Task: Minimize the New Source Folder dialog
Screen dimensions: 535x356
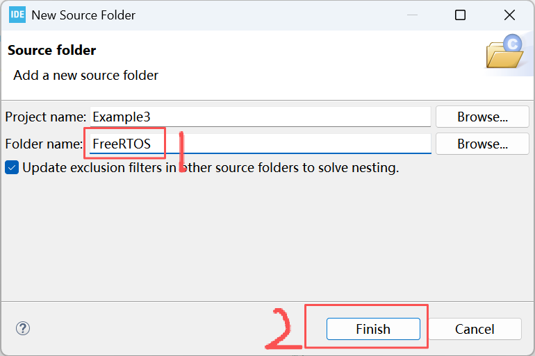Action: click(x=413, y=15)
